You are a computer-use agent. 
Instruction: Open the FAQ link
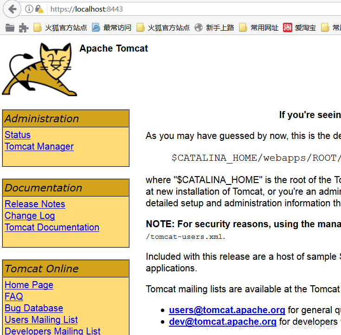14,296
